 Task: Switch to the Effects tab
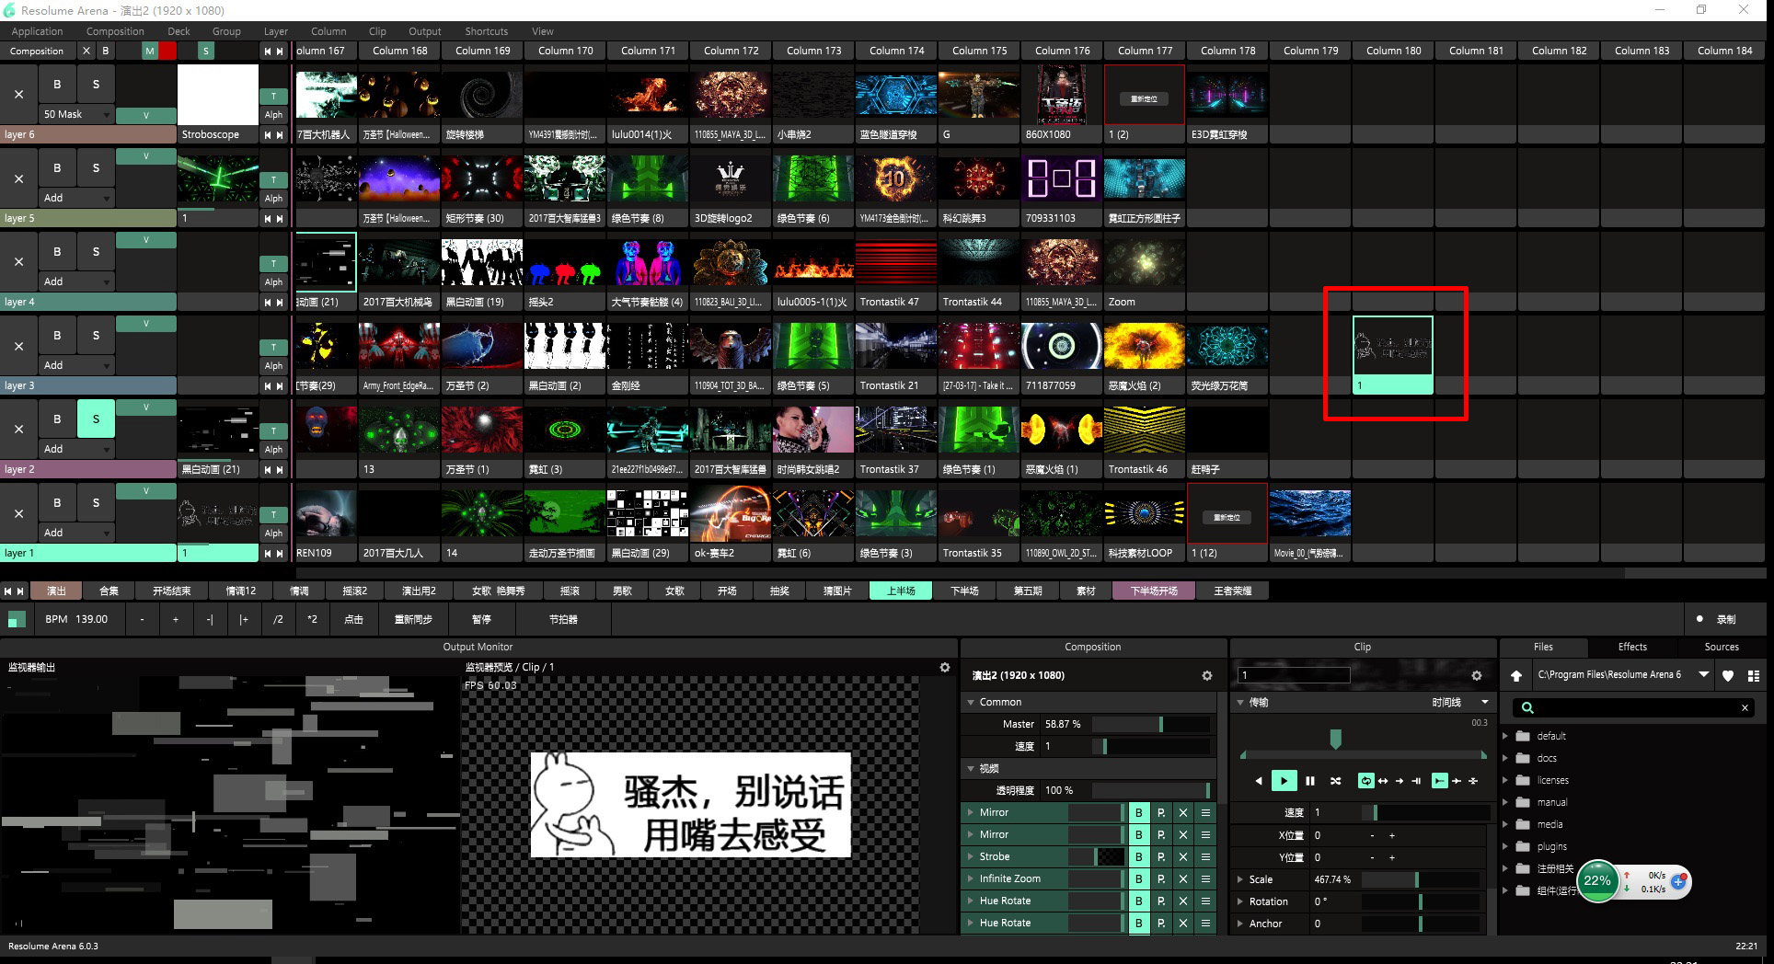coord(1632,647)
